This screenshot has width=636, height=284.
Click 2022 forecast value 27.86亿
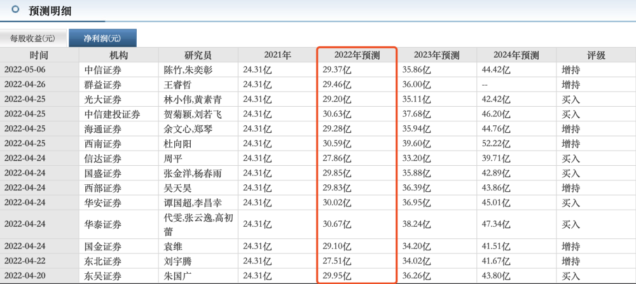(x=336, y=158)
